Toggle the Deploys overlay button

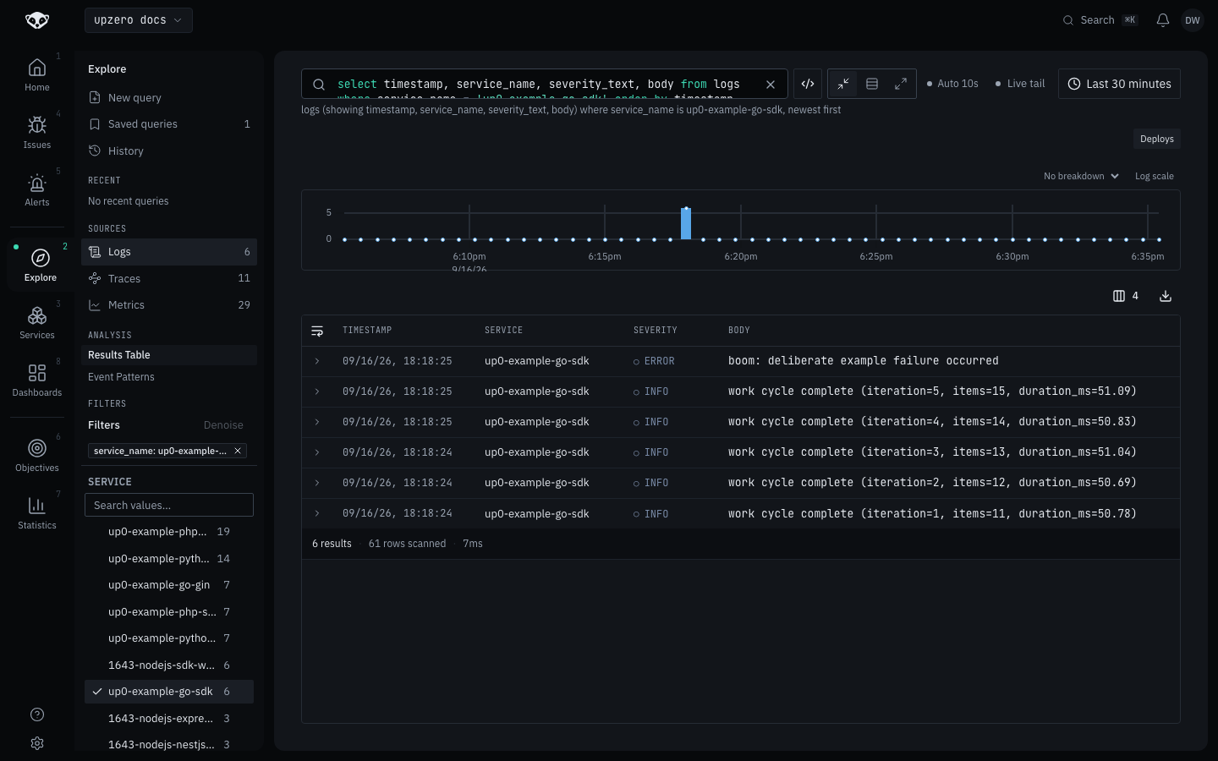(1157, 139)
